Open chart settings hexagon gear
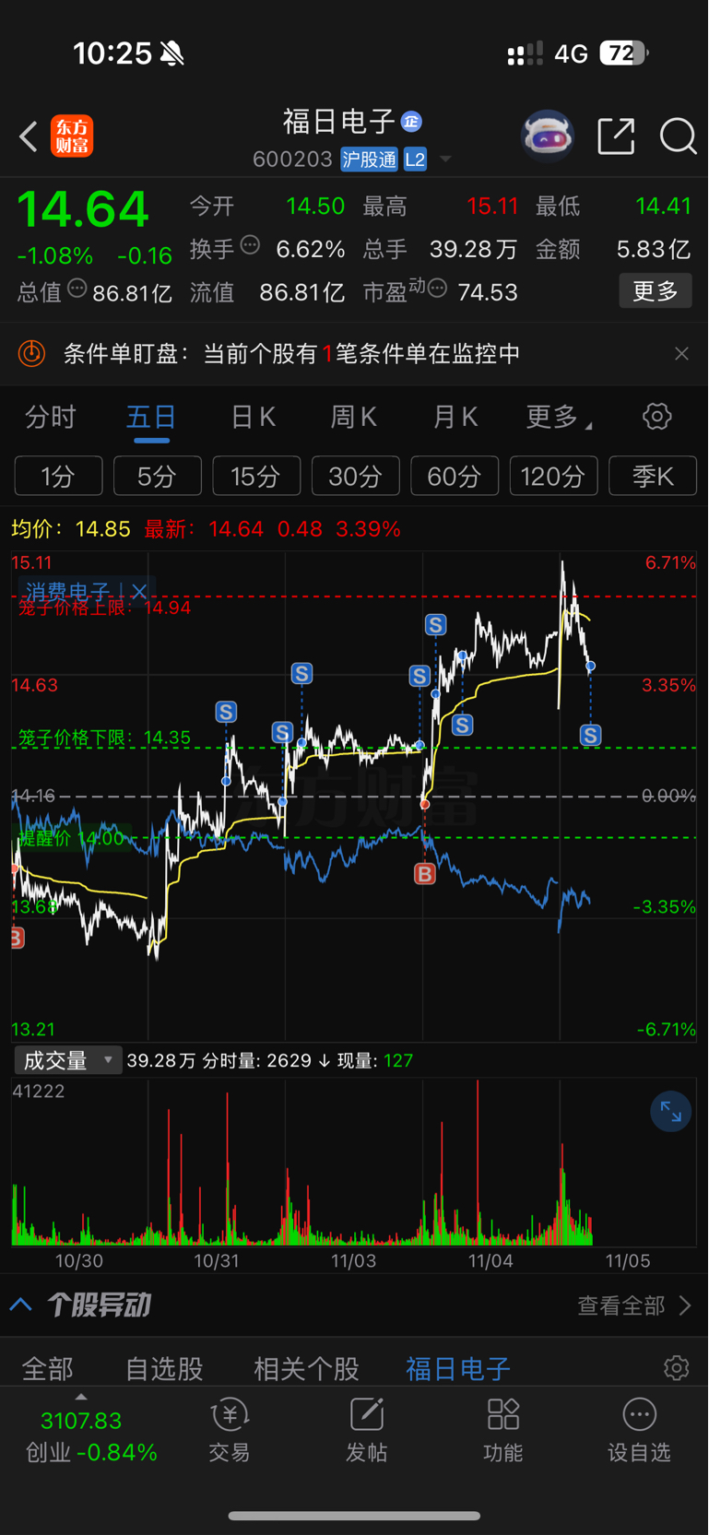This screenshot has width=709, height=1535. point(657,417)
